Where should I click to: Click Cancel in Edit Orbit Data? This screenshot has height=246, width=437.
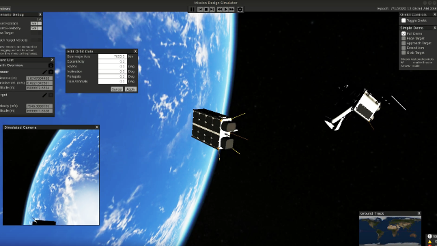[x=117, y=89]
